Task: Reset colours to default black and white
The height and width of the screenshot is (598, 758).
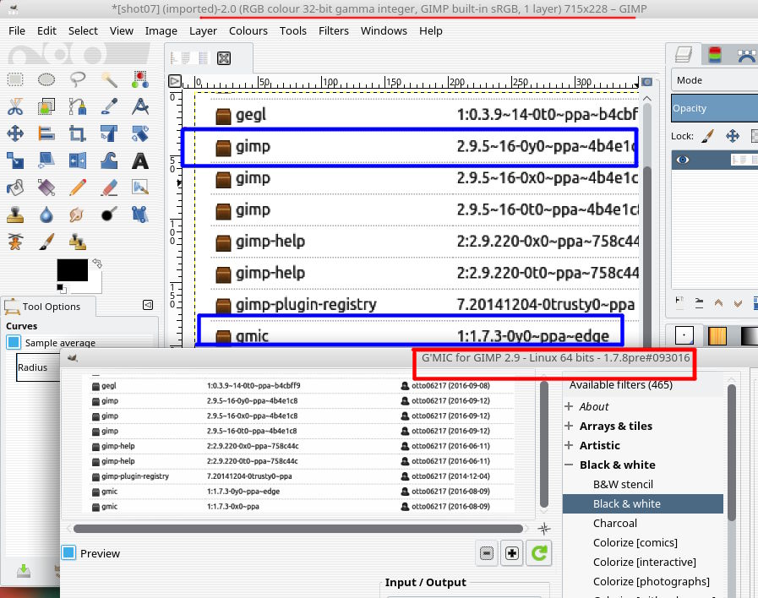Action: 62,289
